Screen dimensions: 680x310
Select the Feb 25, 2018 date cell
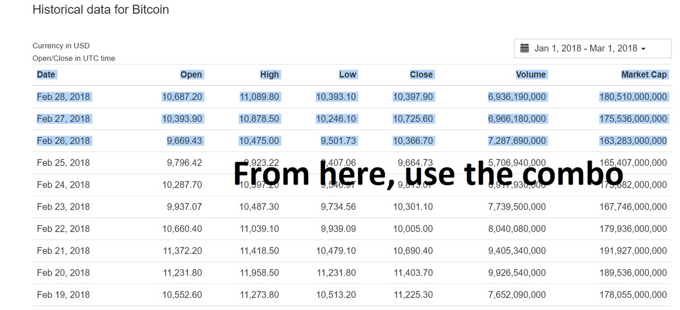63,163
